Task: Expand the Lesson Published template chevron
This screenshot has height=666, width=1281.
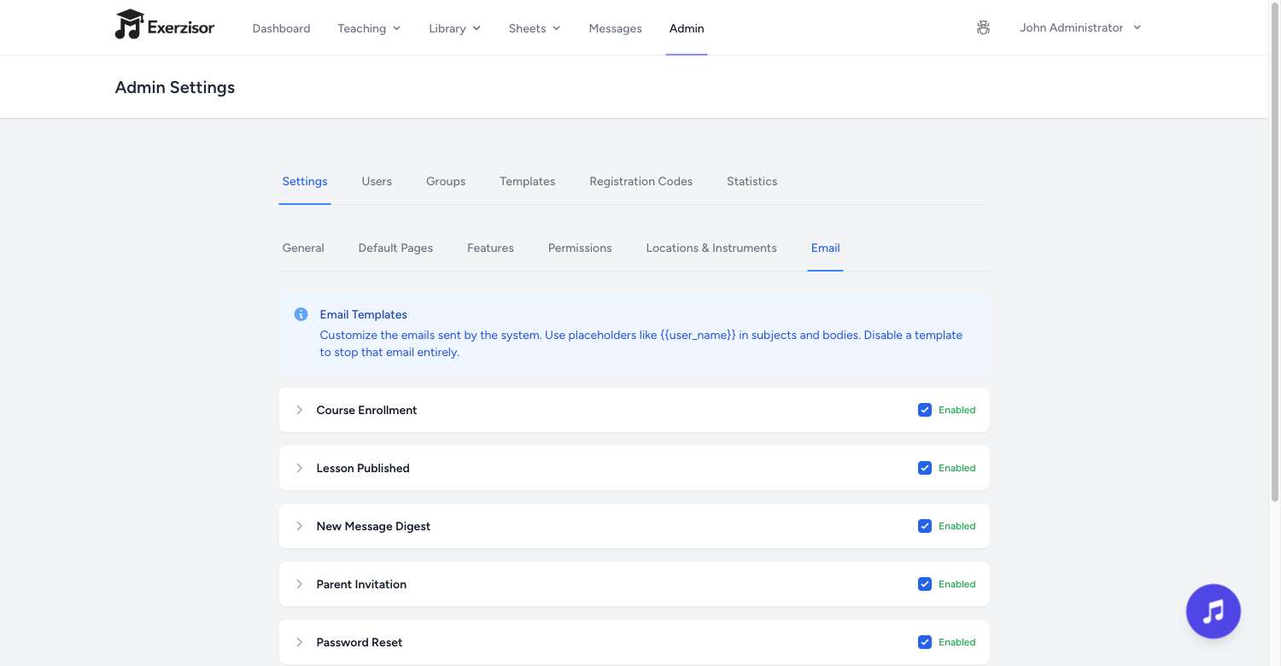Action: pos(299,468)
